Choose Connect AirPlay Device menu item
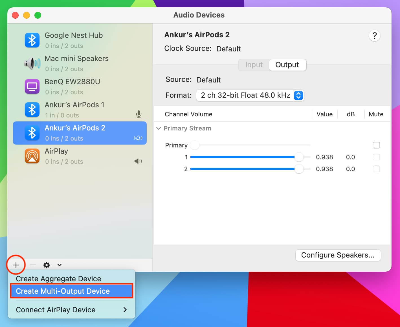 pyautogui.click(x=72, y=310)
